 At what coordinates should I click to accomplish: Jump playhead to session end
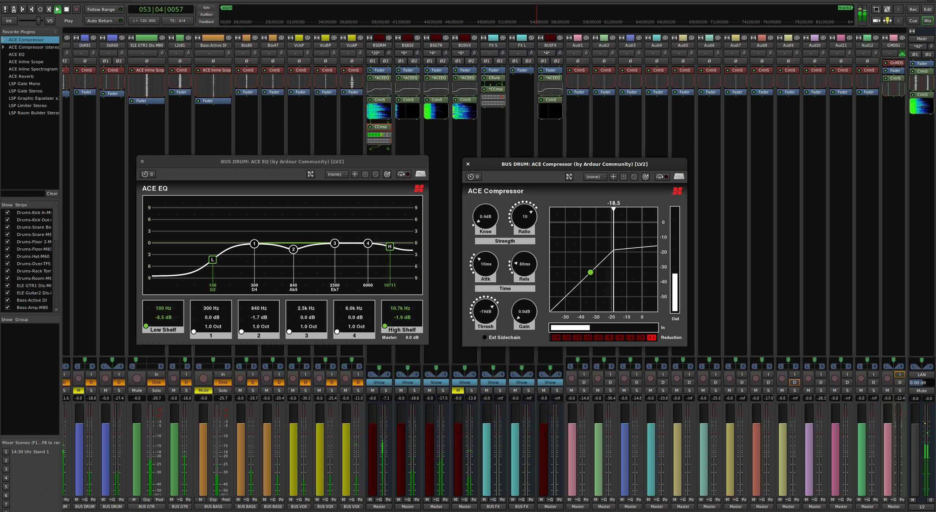(31, 9)
